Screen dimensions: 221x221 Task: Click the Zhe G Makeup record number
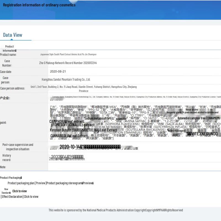[x=68, y=63]
